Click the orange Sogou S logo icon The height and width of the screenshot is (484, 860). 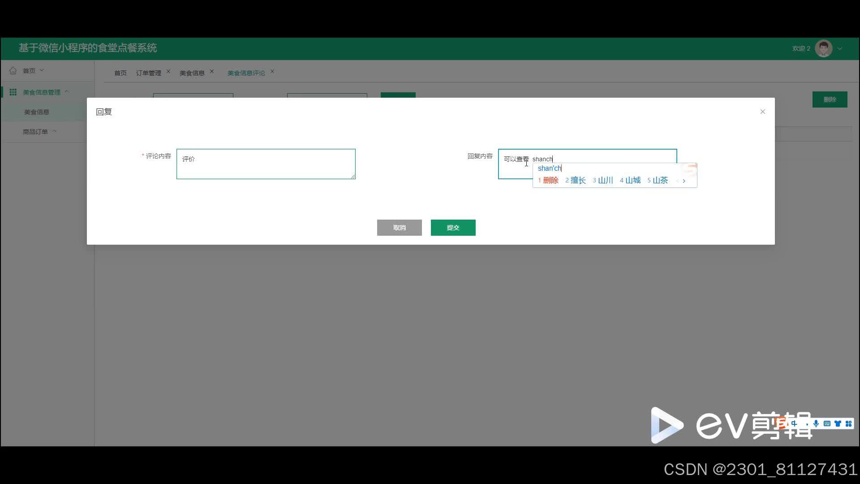pos(782,423)
